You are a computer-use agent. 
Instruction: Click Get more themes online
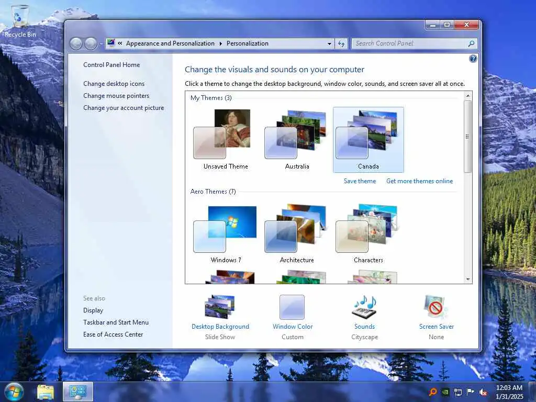pos(419,181)
